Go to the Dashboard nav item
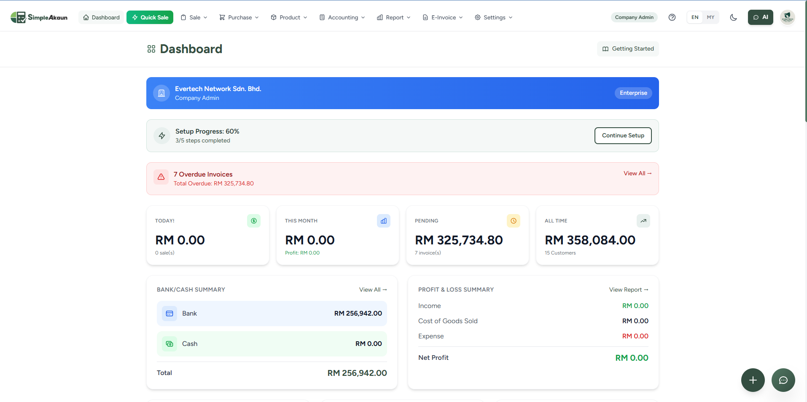807x402 pixels. coord(101,17)
